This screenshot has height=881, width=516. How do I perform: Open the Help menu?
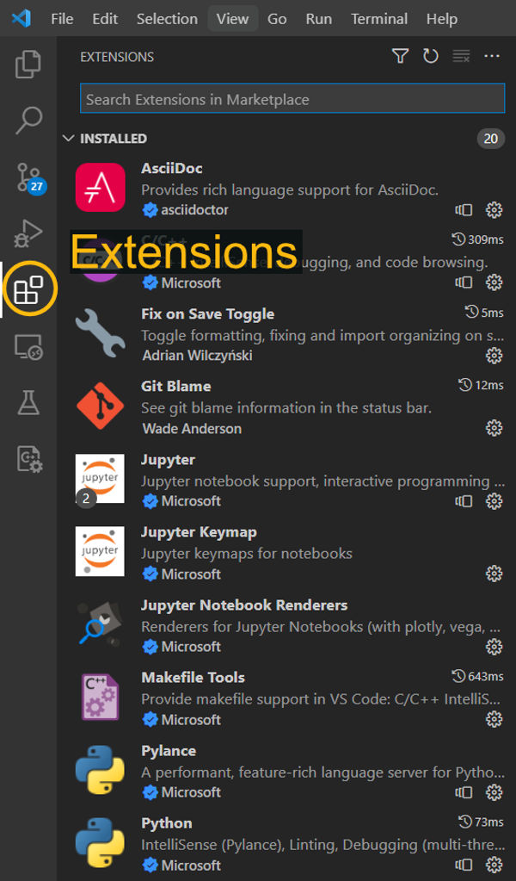(442, 19)
